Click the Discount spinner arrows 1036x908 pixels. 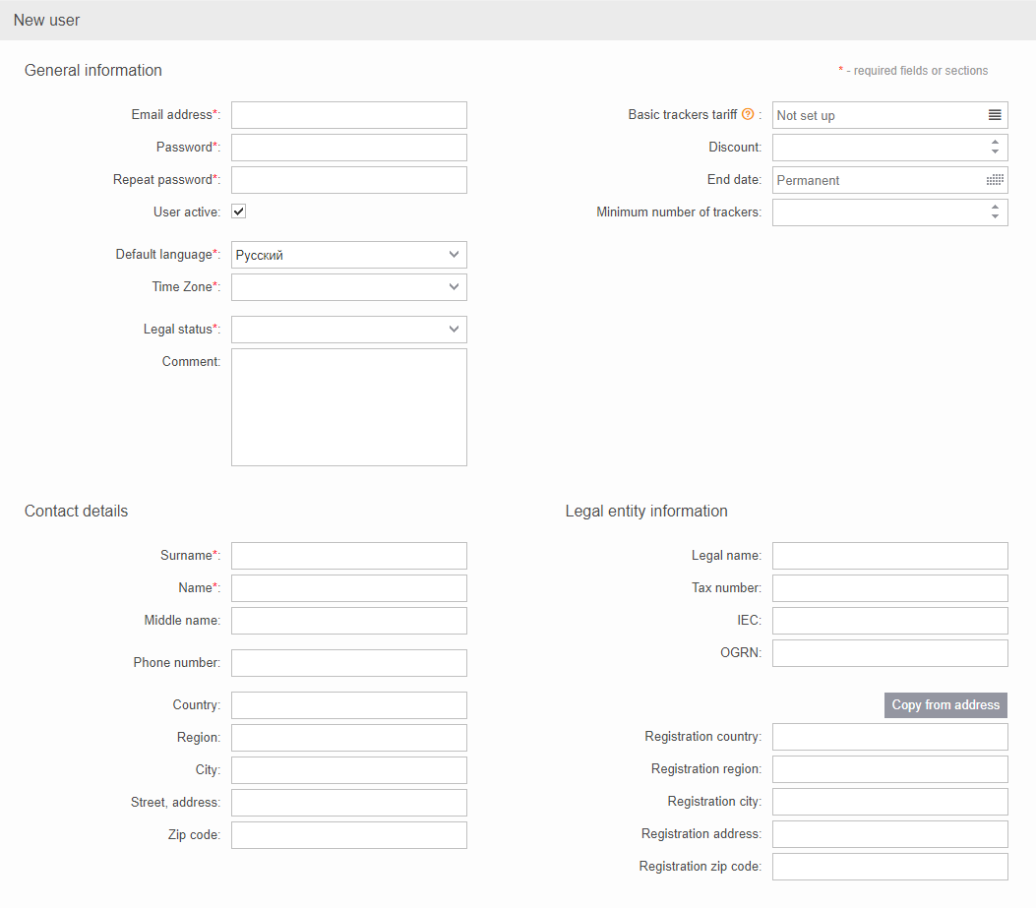click(x=995, y=148)
